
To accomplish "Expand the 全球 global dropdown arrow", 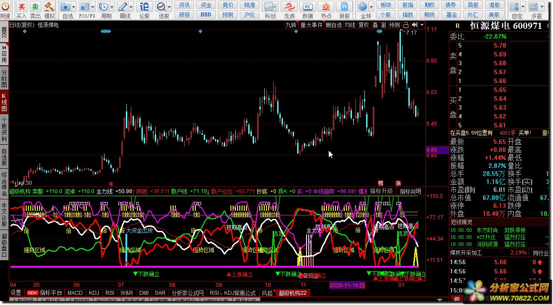I will coord(371,7).
